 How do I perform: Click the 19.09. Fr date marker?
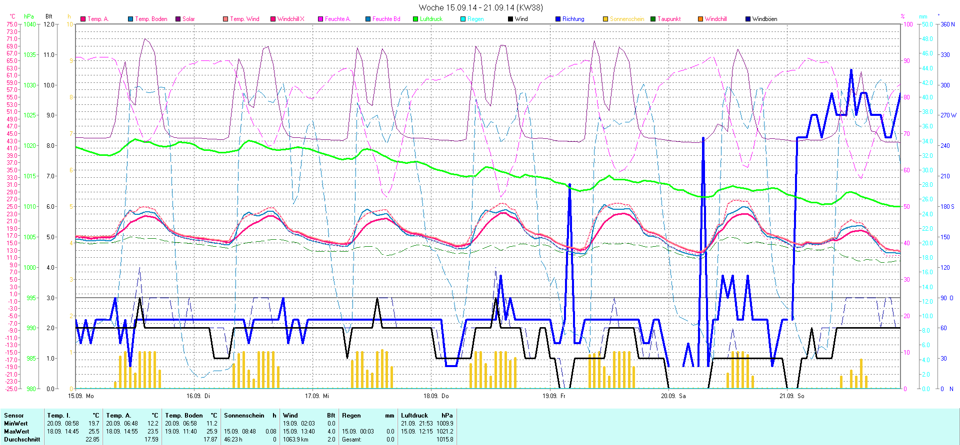pos(554,396)
